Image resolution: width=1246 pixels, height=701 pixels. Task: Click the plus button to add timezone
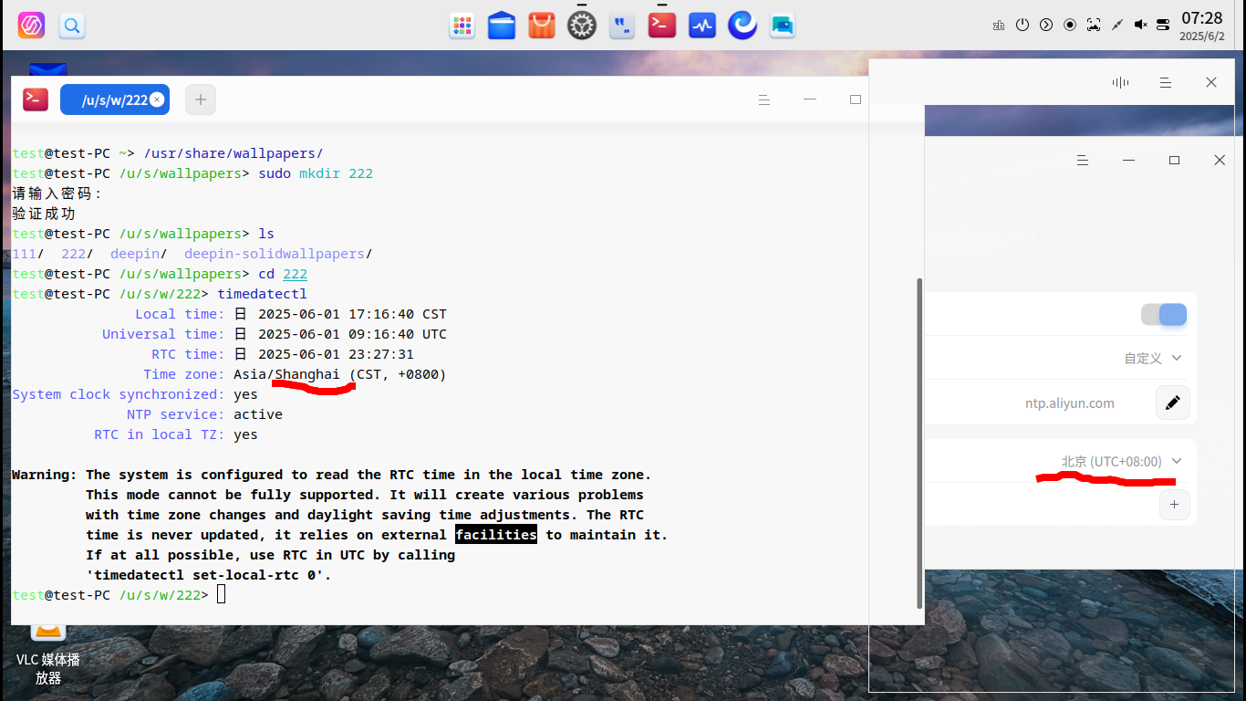click(1174, 505)
